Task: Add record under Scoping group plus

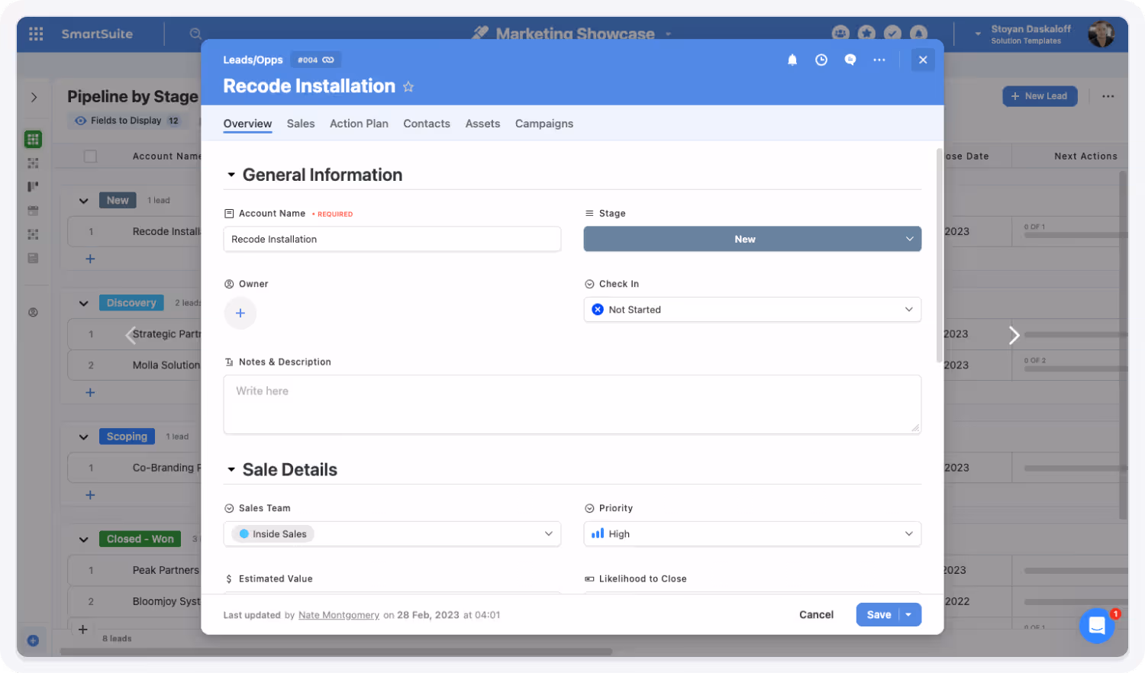Action: (90, 494)
